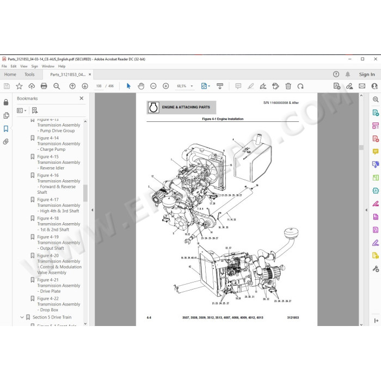This screenshot has width=381, height=381.
Task: Click the stamp tool icon
Action: [x=275, y=86]
